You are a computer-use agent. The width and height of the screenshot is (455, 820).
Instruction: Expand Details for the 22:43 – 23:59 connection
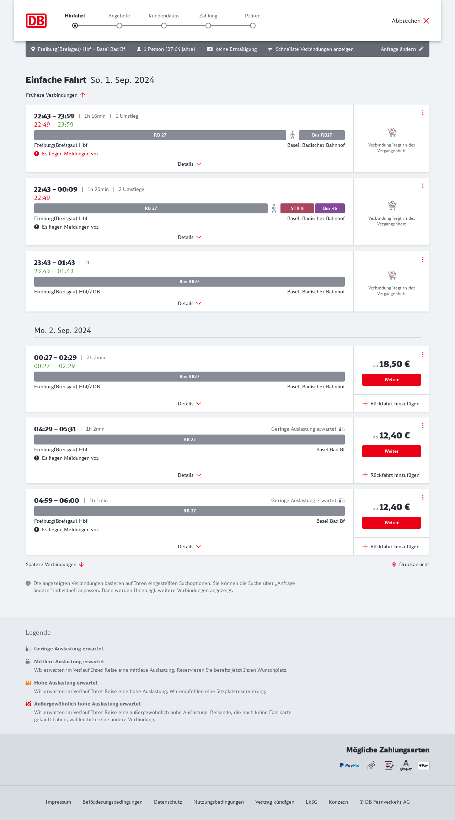(189, 164)
